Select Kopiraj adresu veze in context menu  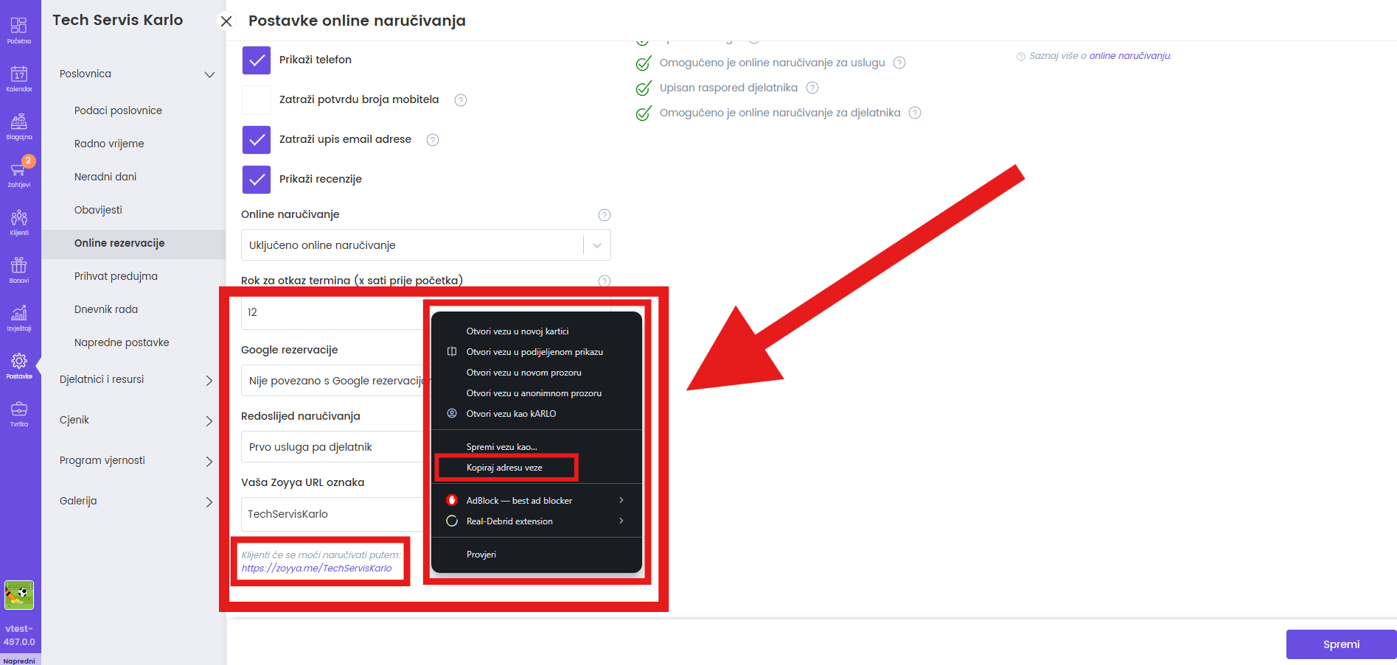504,468
